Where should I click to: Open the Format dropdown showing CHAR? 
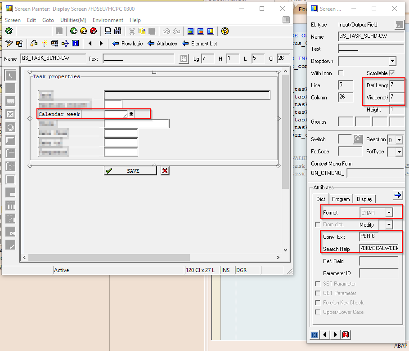pyautogui.click(x=390, y=212)
